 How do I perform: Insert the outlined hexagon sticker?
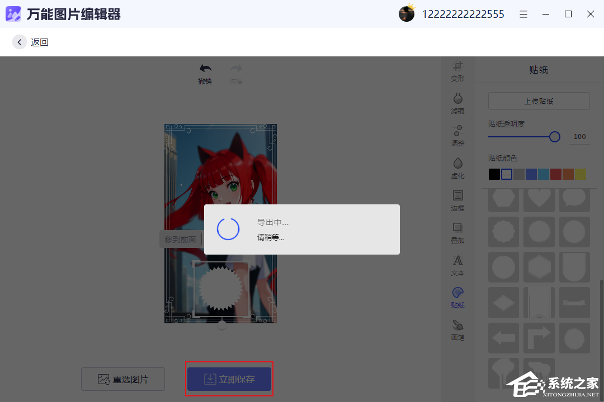click(539, 267)
